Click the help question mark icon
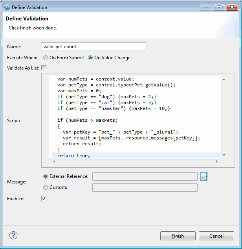The image size is (242, 249). [13, 235]
